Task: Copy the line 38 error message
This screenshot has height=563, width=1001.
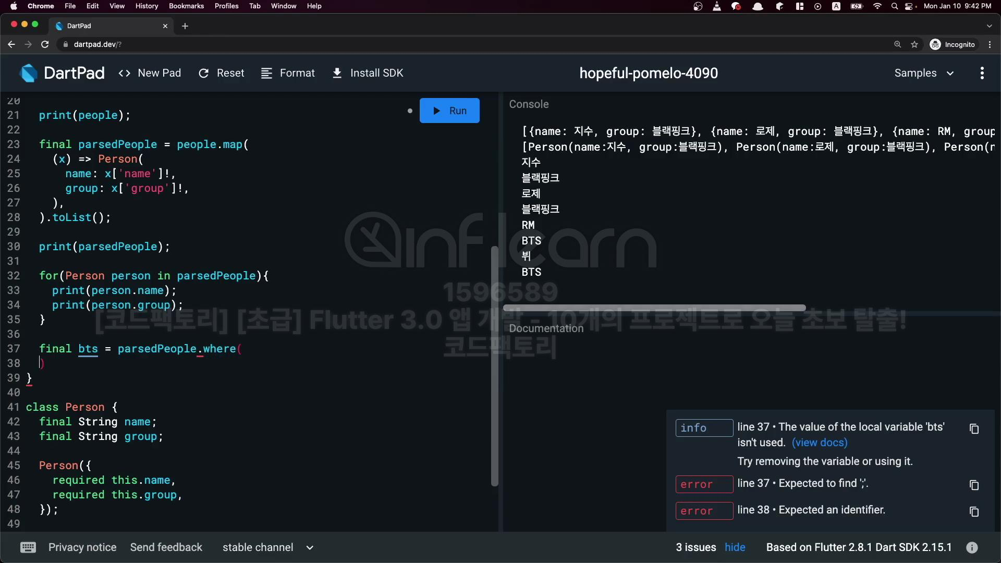Action: tap(974, 511)
